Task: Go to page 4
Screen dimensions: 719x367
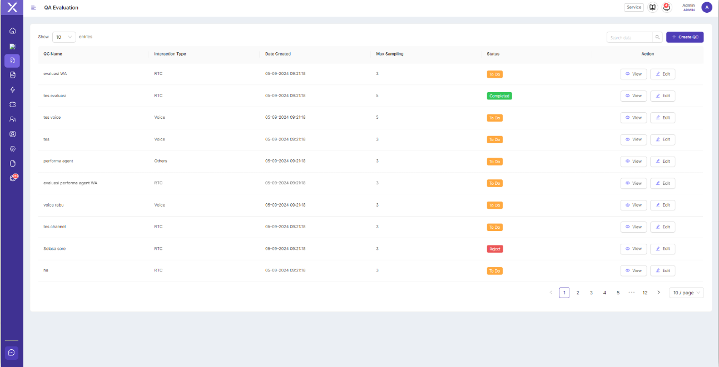Action: (604, 293)
